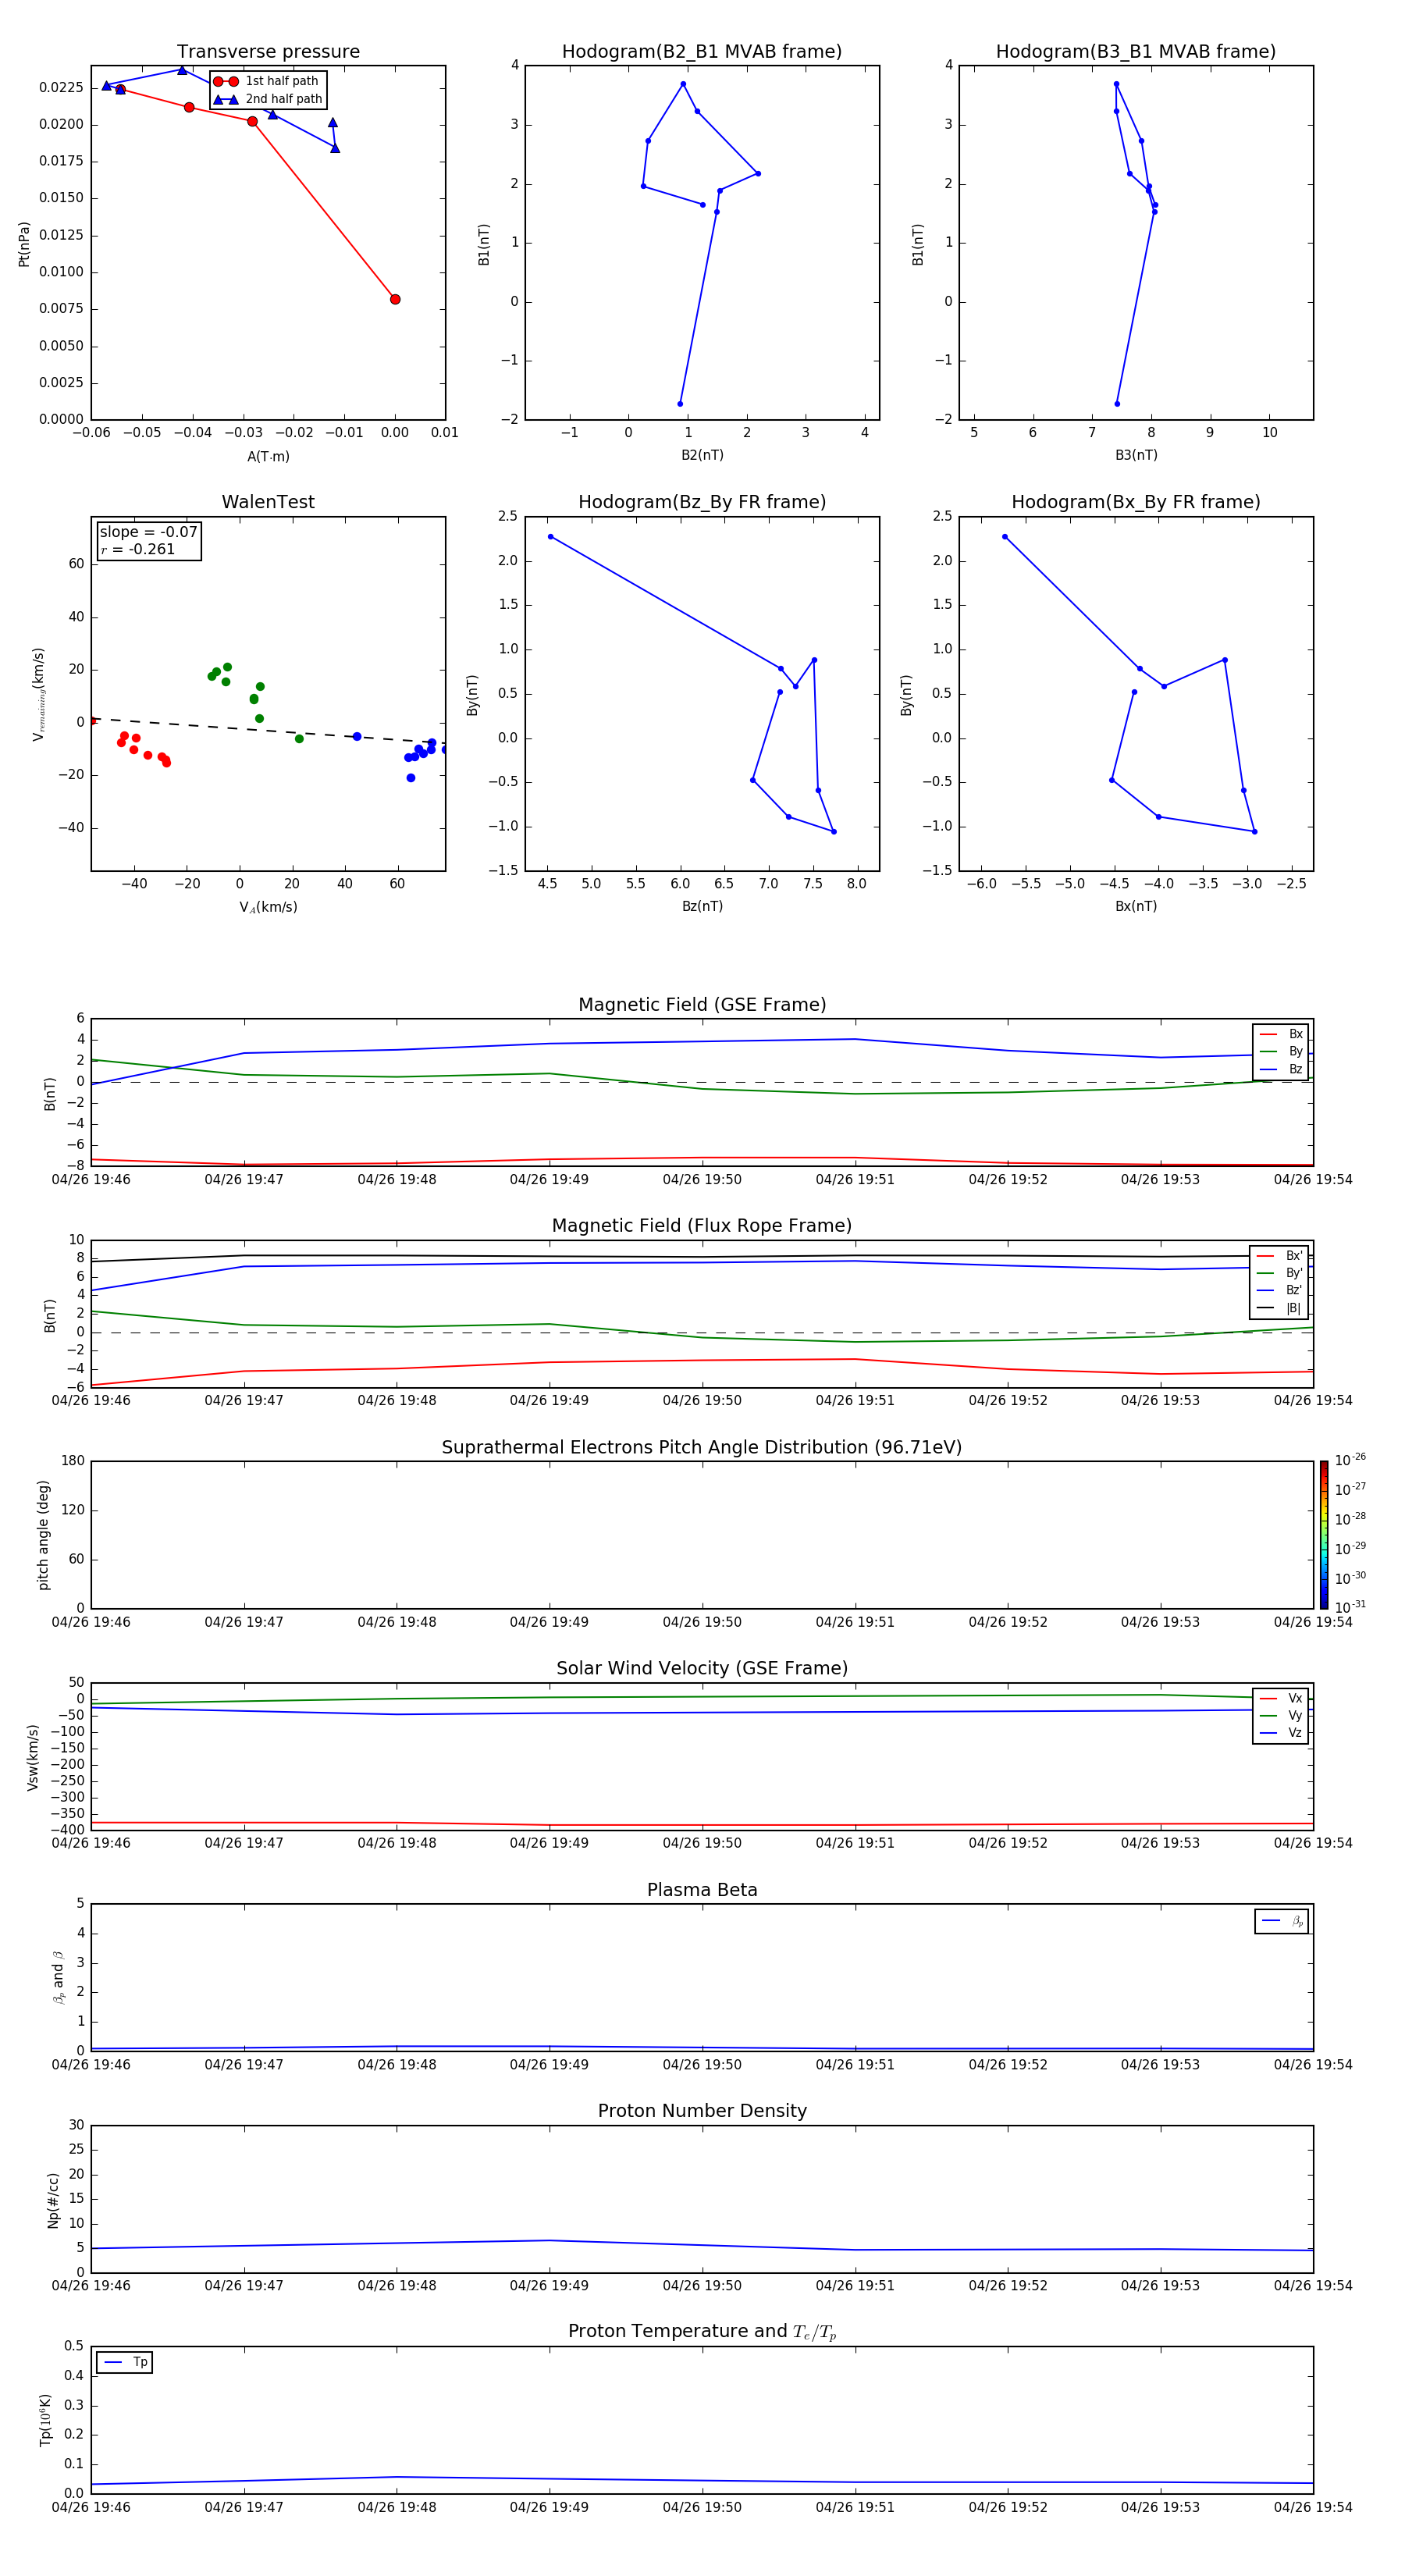Click the "10^-31" color bar tick label
1405x2576 pixels.
click(1350, 1607)
